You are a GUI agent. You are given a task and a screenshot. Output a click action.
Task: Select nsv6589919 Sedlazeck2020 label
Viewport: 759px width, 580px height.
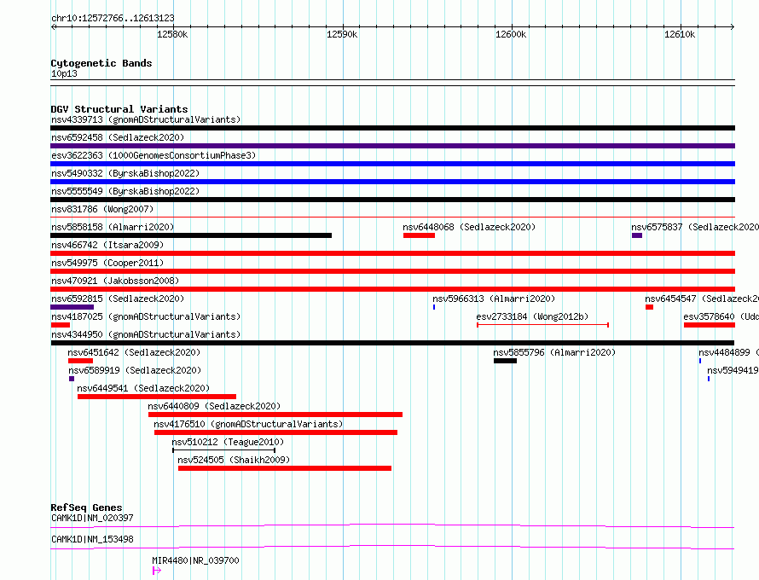(135, 370)
